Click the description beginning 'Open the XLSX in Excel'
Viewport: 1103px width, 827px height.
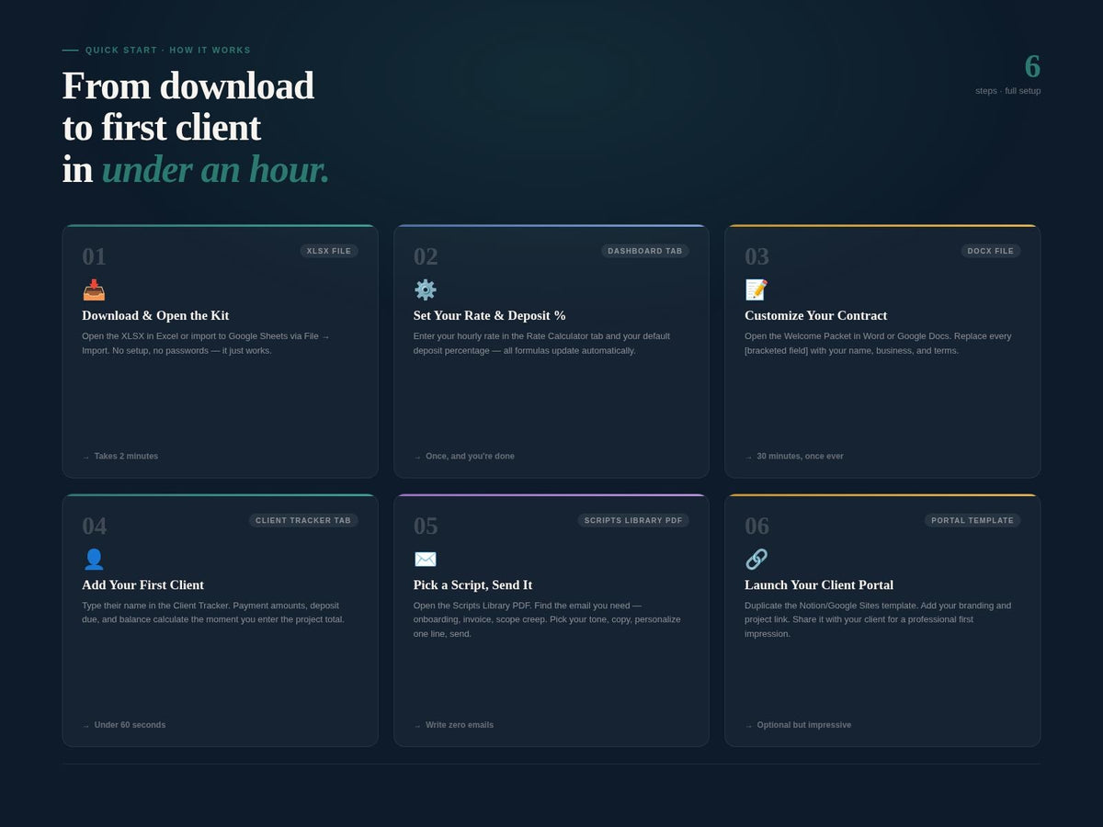click(206, 343)
